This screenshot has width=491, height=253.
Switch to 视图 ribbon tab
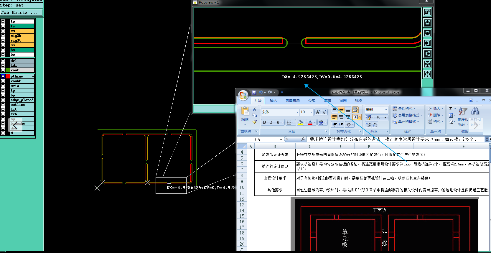click(359, 101)
